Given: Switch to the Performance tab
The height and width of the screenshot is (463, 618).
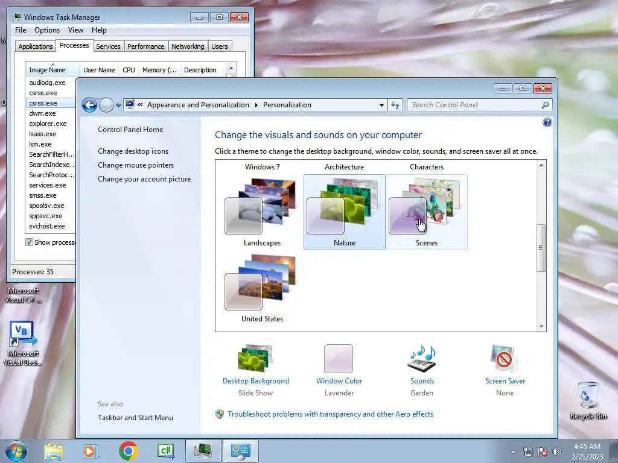Looking at the screenshot, I should pos(146,46).
